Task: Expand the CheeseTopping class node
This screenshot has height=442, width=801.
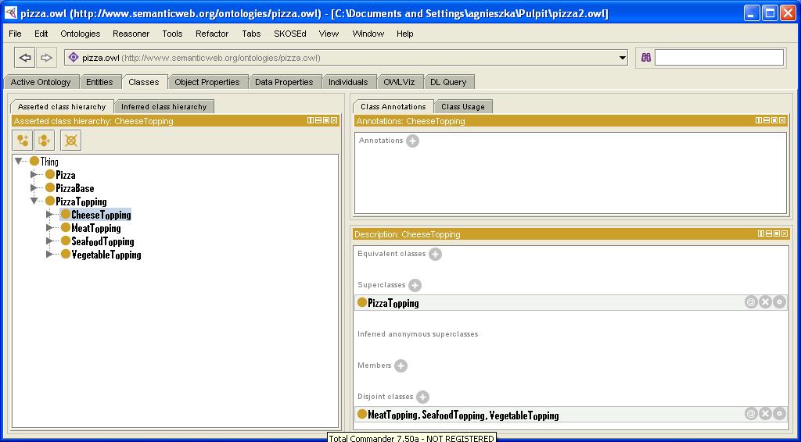Action: [x=49, y=214]
